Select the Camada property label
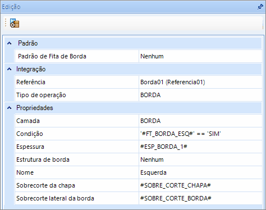 pyautogui.click(x=28, y=121)
